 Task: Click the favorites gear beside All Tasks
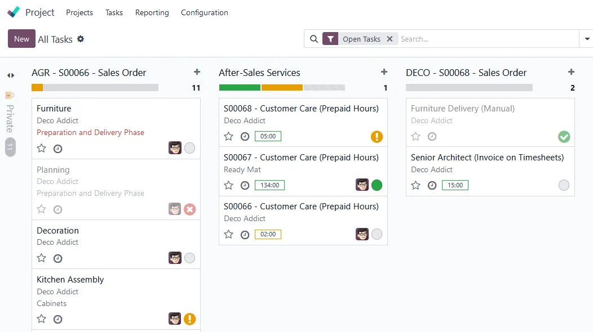(81, 39)
